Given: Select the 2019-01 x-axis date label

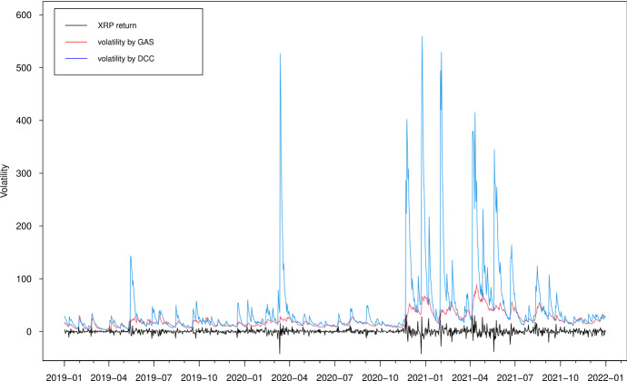Looking at the screenshot, I should pos(64,374).
